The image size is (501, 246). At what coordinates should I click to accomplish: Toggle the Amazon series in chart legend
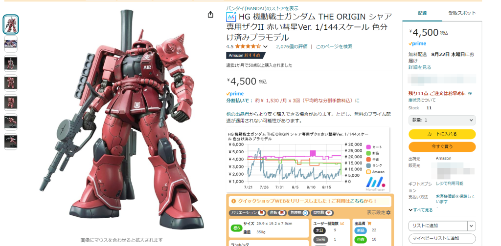point(375,172)
